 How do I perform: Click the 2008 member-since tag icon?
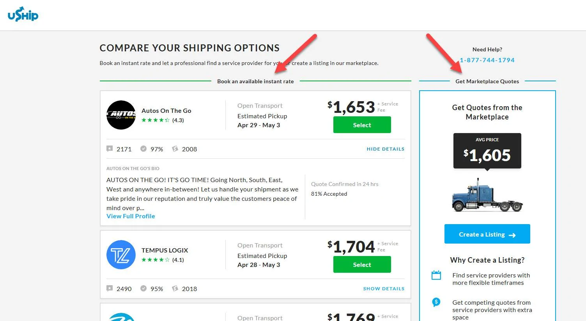pos(175,149)
